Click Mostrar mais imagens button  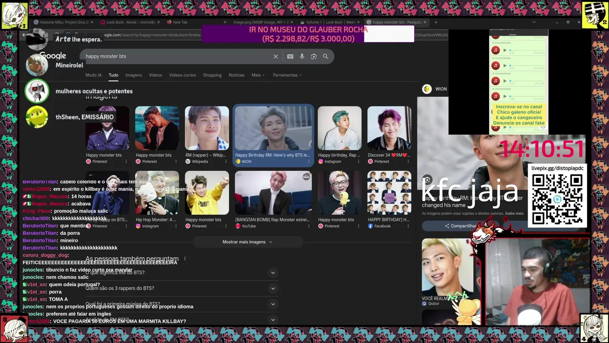[247, 242]
